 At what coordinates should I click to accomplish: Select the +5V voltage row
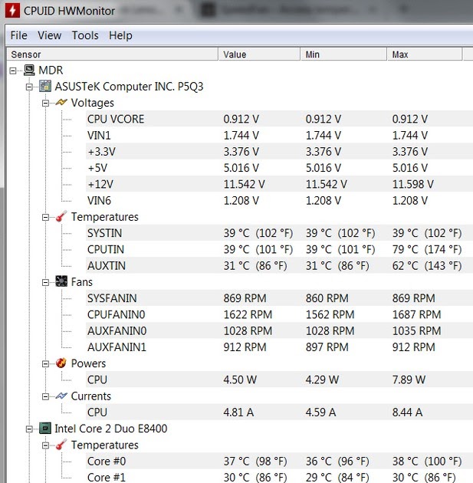(279, 168)
